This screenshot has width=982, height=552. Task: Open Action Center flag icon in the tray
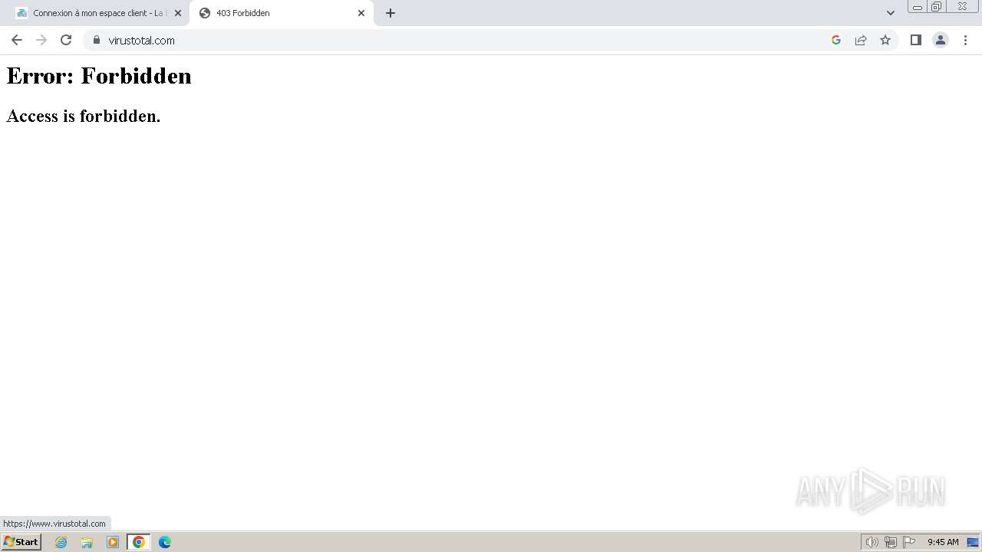909,542
